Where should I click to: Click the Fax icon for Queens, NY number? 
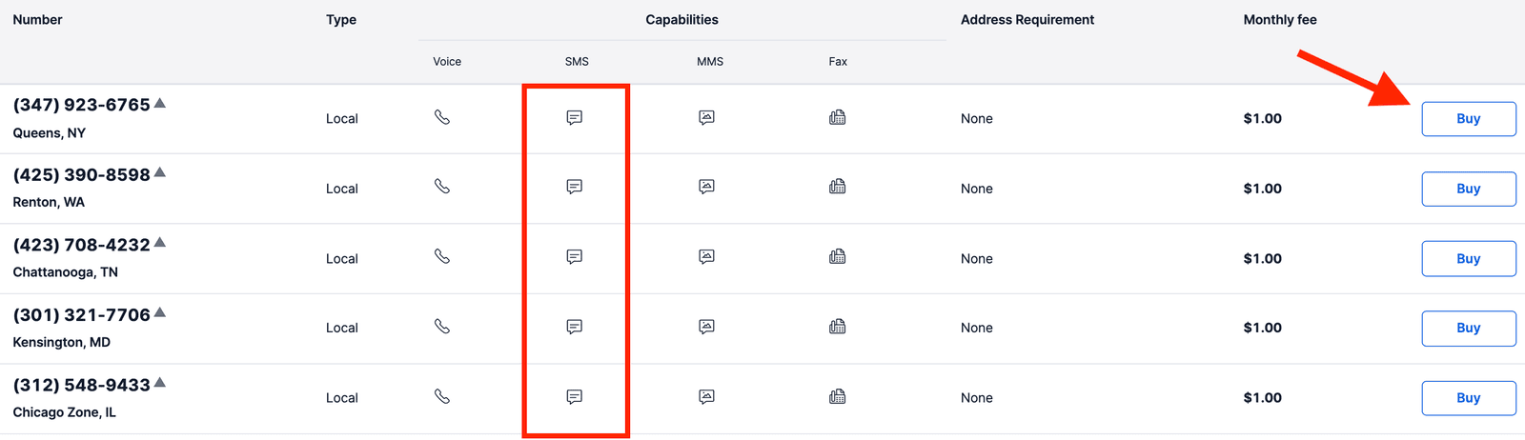tap(838, 117)
